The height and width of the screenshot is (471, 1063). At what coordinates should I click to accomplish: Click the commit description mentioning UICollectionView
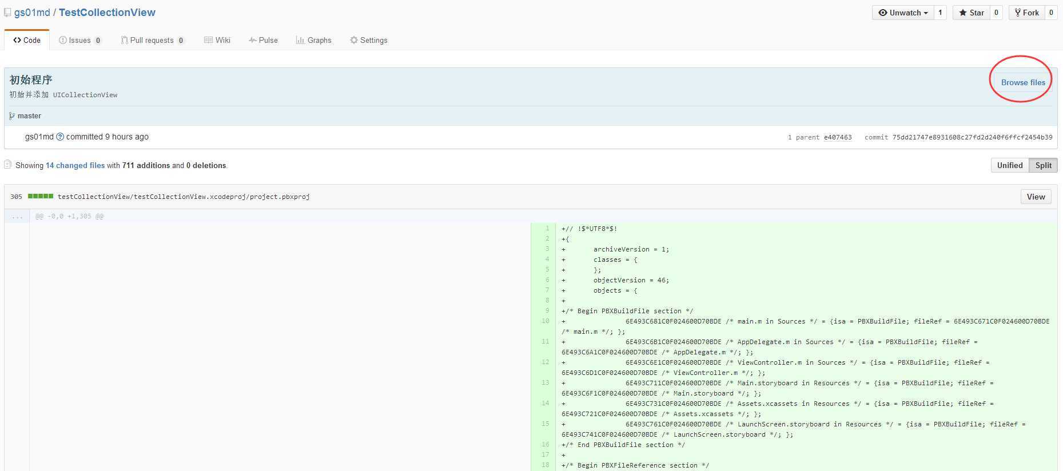pos(63,95)
